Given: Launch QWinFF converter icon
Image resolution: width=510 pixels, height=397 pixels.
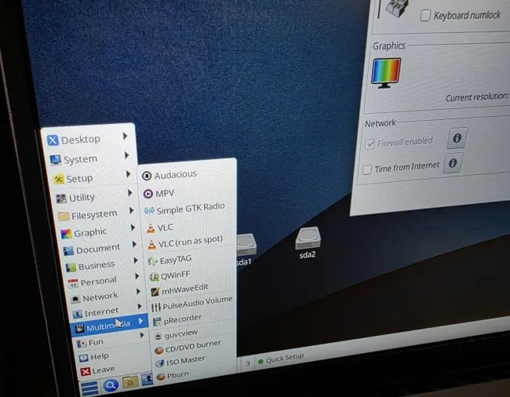Looking at the screenshot, I should [154, 277].
